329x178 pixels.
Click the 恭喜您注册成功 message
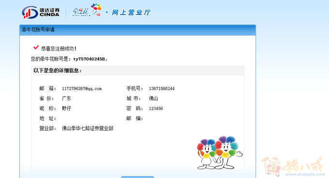coord(59,49)
